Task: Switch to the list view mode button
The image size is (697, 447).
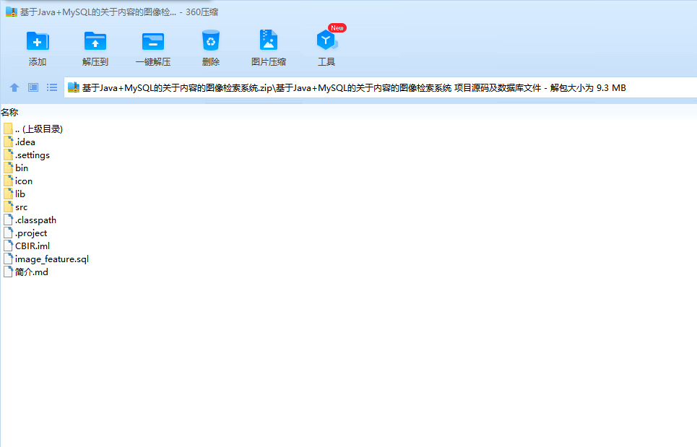Action: (52, 87)
